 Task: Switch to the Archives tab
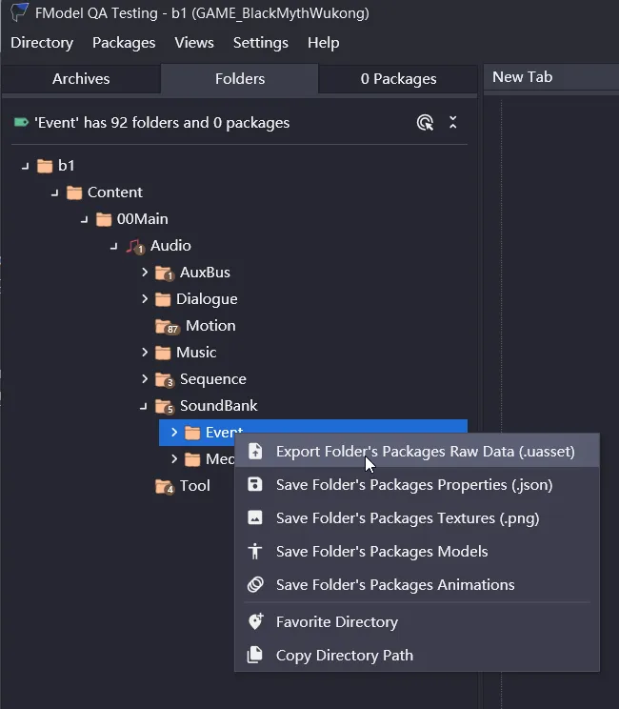coord(81,79)
